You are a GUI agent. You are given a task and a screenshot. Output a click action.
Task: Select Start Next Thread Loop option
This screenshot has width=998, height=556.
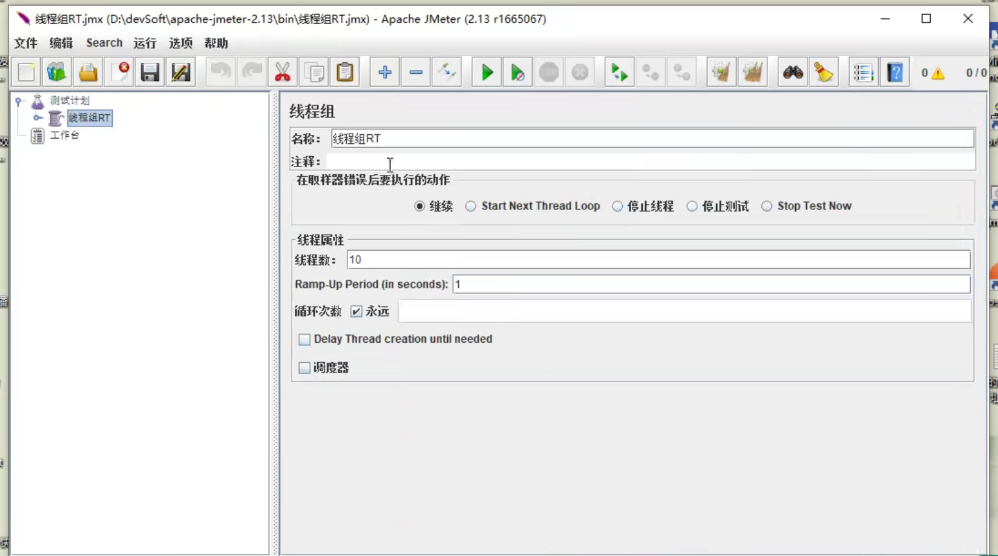[x=470, y=206]
